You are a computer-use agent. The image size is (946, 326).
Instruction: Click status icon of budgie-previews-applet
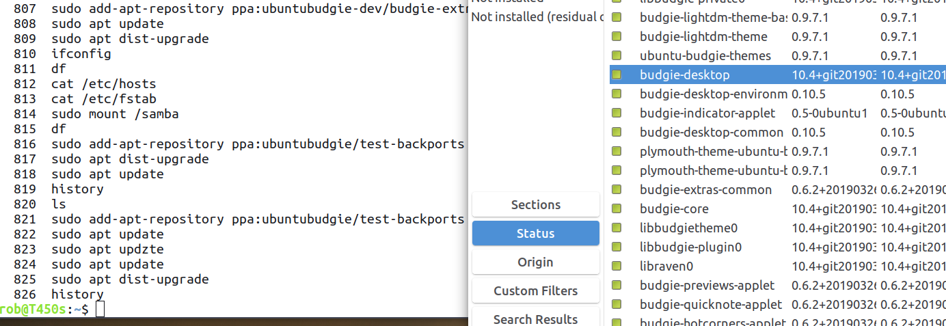617,285
